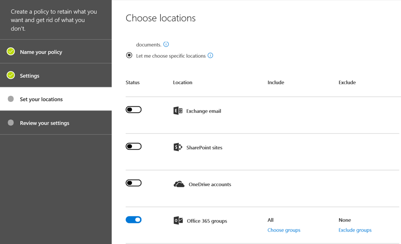This screenshot has width=401, height=244.
Task: Click green checkmark next to Settings step
Action: pyautogui.click(x=11, y=75)
